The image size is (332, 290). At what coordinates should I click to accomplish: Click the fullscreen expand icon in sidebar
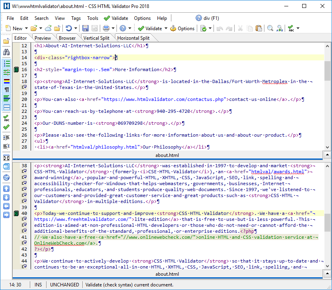[6, 158]
